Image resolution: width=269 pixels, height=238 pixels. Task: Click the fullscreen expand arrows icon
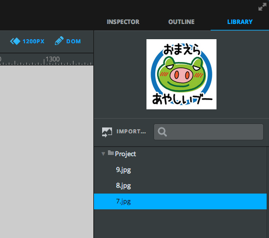click(263, 7)
